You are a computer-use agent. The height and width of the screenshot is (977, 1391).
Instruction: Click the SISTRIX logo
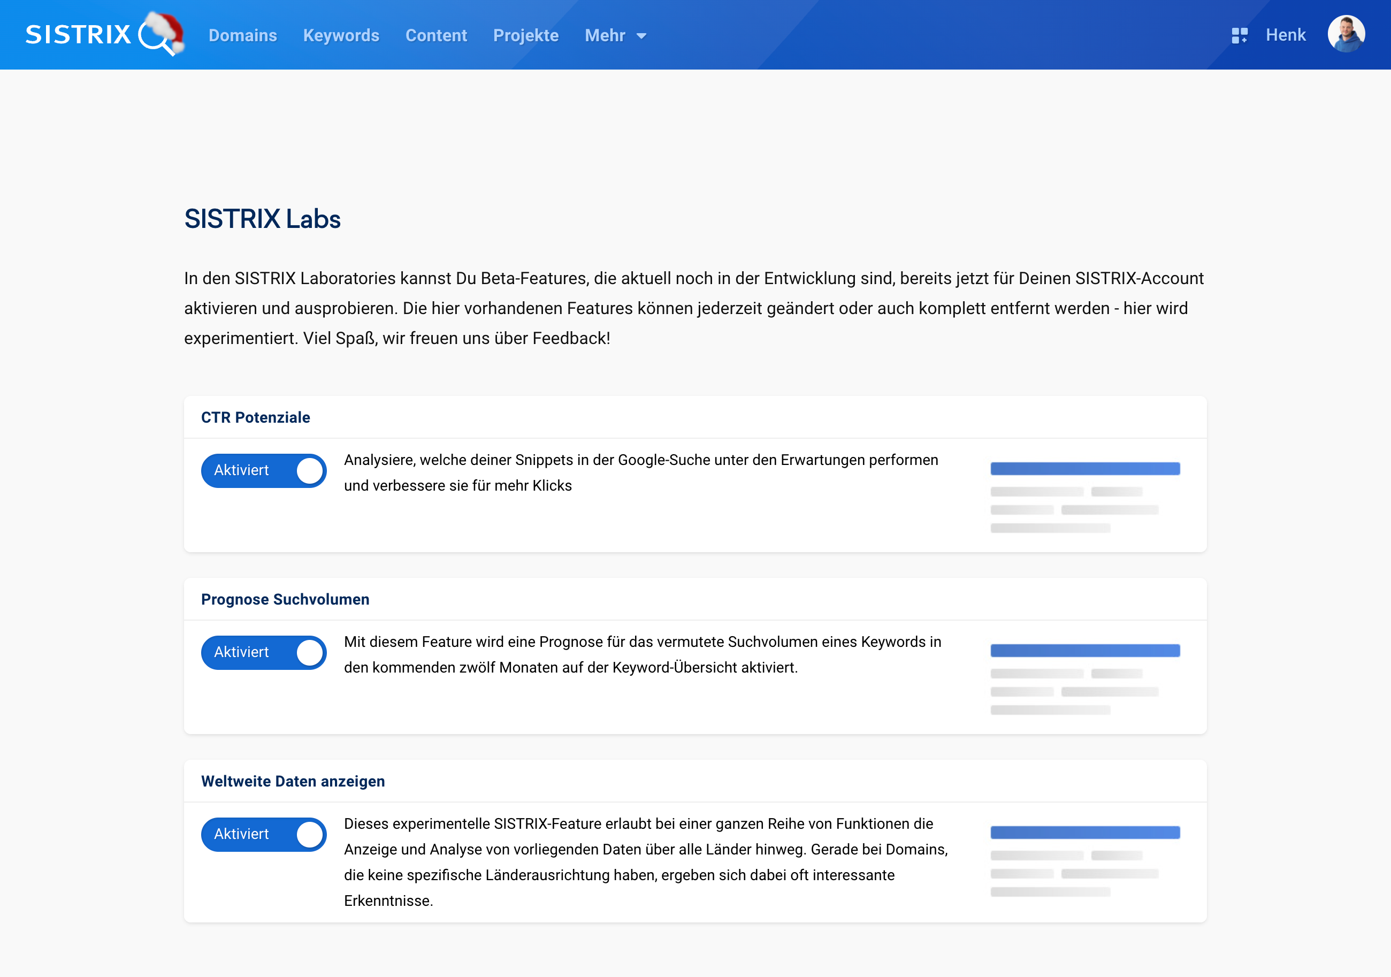[79, 35]
